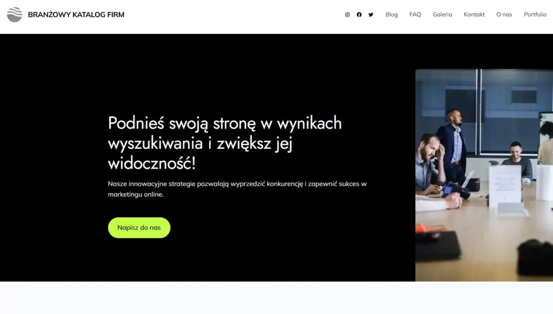
Task: Click the paper sign on the table
Action: click(x=505, y=186)
